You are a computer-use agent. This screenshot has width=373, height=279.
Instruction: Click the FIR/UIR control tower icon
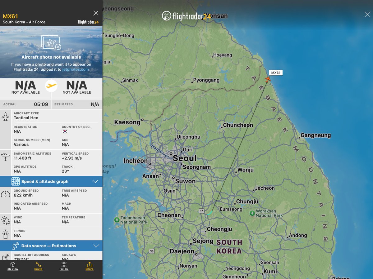pos(6,234)
